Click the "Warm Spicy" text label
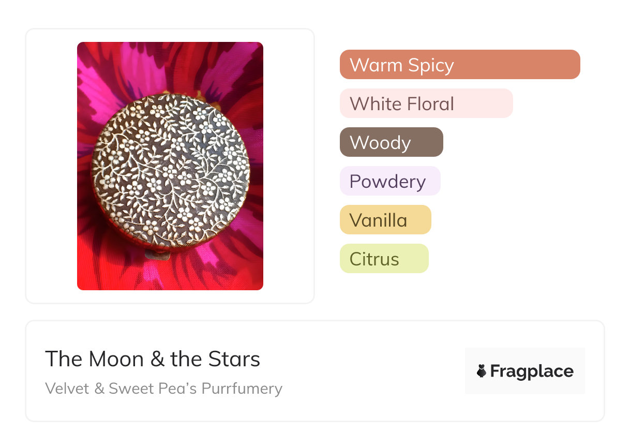The height and width of the screenshot is (447, 630). click(401, 65)
